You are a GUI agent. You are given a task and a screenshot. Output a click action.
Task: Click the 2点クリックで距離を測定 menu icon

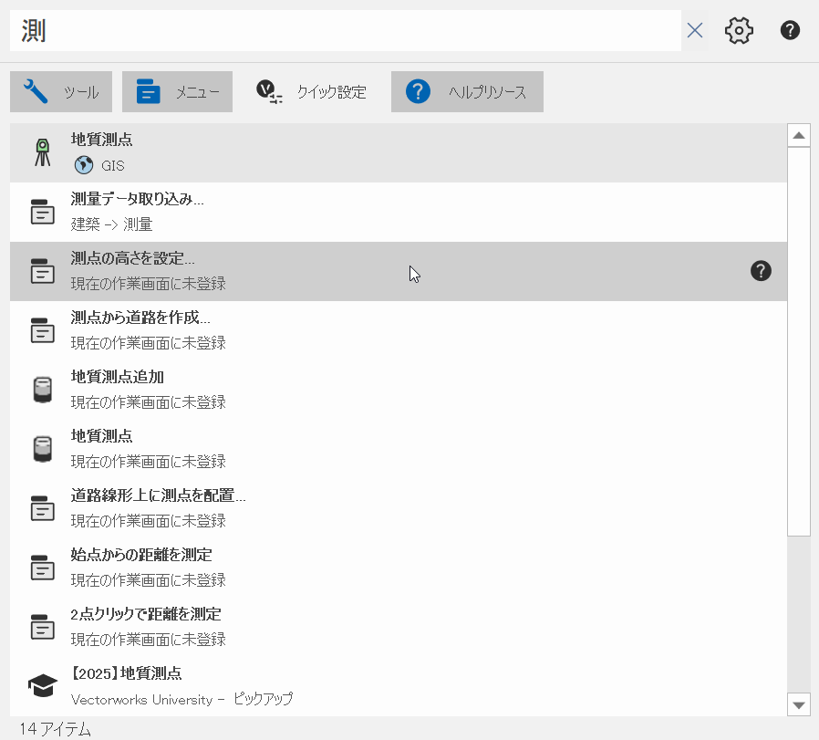tap(42, 627)
